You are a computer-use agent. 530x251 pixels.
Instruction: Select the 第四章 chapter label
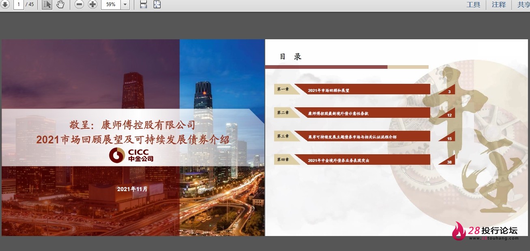pyautogui.click(x=283, y=160)
